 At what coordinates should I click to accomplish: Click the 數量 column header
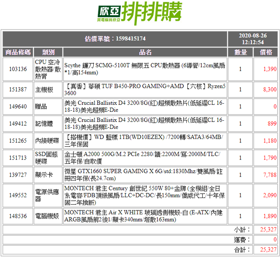tap(240, 52)
